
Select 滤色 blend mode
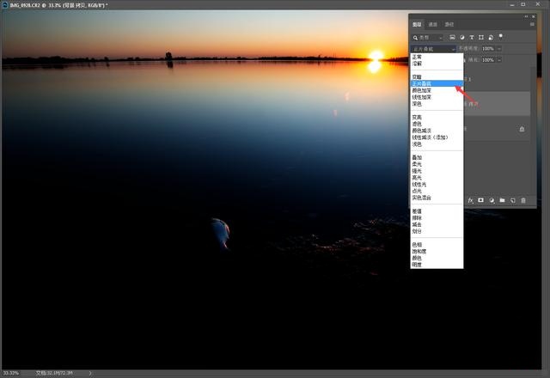pos(437,124)
